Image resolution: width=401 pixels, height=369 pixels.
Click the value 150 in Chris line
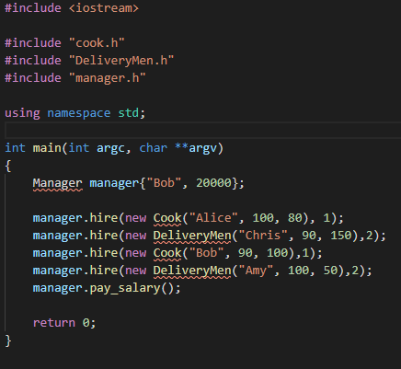tap(340, 236)
